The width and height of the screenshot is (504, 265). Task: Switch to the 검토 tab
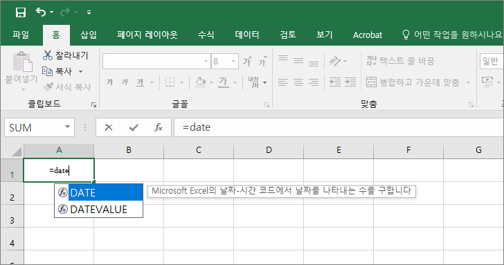coord(288,35)
